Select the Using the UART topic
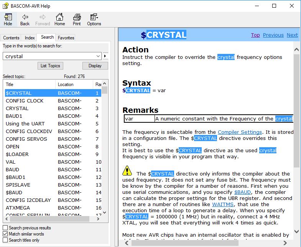The width and height of the screenshot is (301, 247). click(53, 124)
